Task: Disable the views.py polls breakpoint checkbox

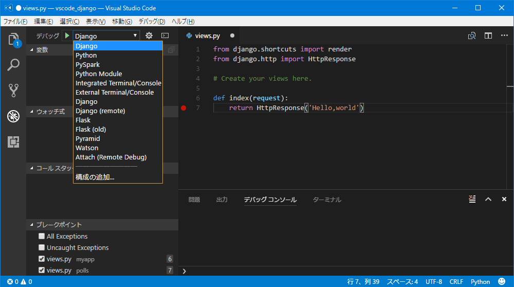Action: point(41,270)
